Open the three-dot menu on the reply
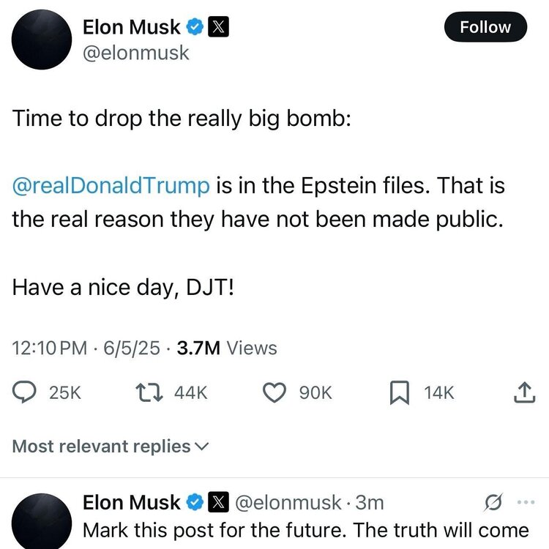This screenshot has width=549, height=549. (x=526, y=502)
